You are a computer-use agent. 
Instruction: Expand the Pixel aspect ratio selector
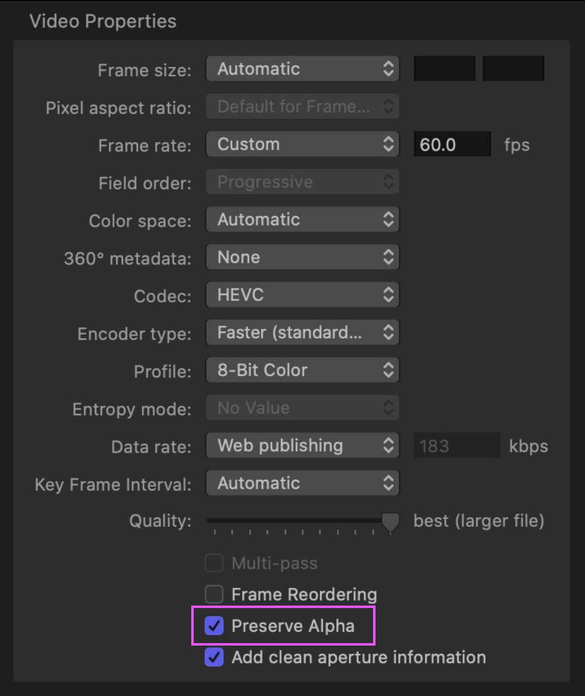(302, 106)
